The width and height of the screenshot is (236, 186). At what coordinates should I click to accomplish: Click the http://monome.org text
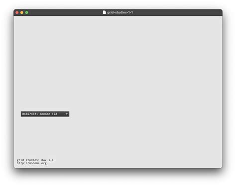pos(32,163)
